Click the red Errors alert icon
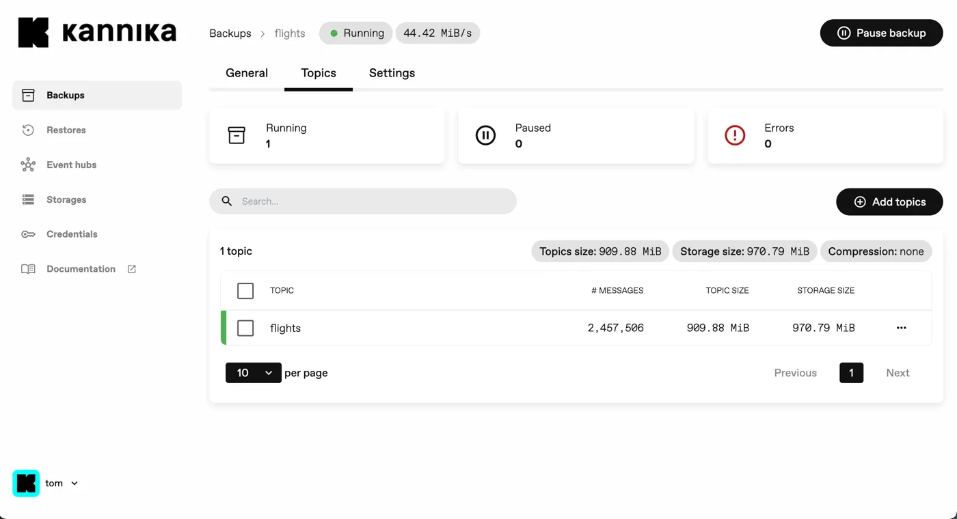The width and height of the screenshot is (957, 519). [735, 135]
